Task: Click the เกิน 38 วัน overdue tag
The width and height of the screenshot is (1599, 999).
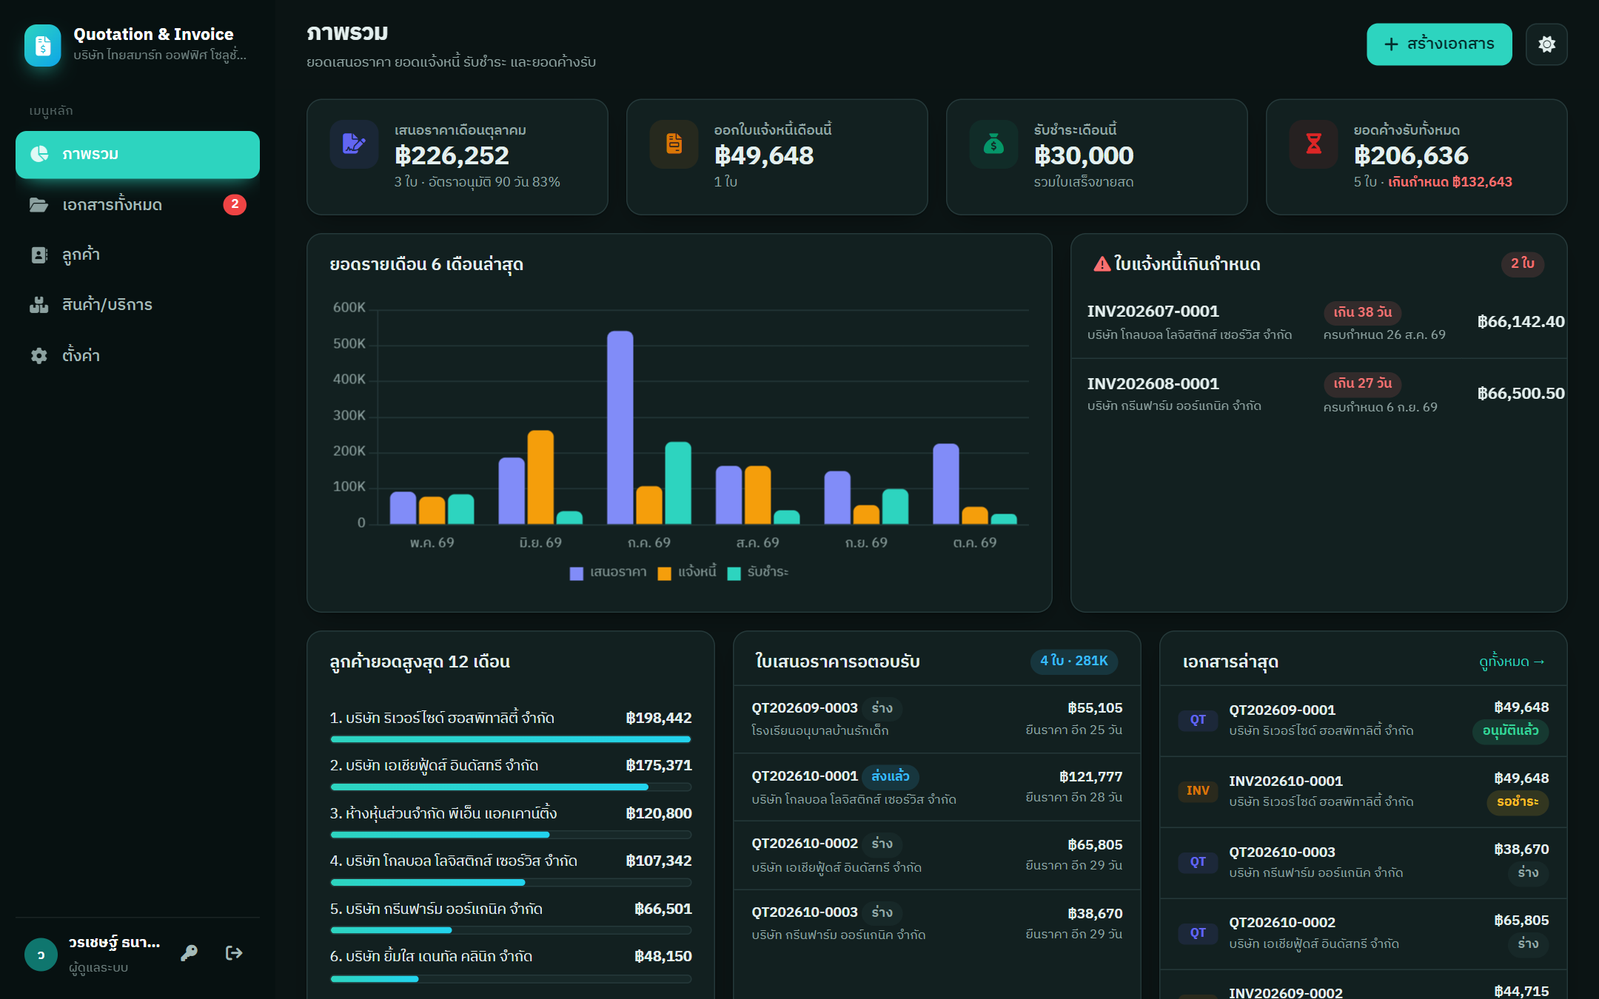Action: coord(1363,312)
